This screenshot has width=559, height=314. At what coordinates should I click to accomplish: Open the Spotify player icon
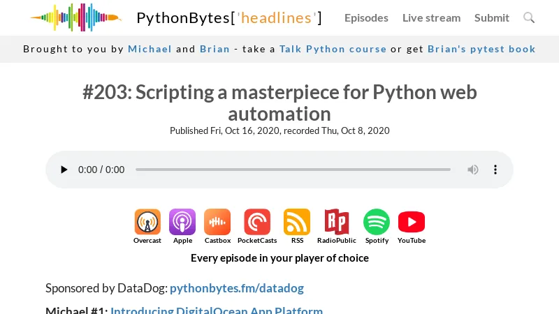[377, 223]
